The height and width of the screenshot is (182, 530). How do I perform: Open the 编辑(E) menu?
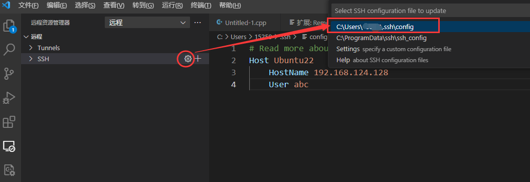[57, 6]
